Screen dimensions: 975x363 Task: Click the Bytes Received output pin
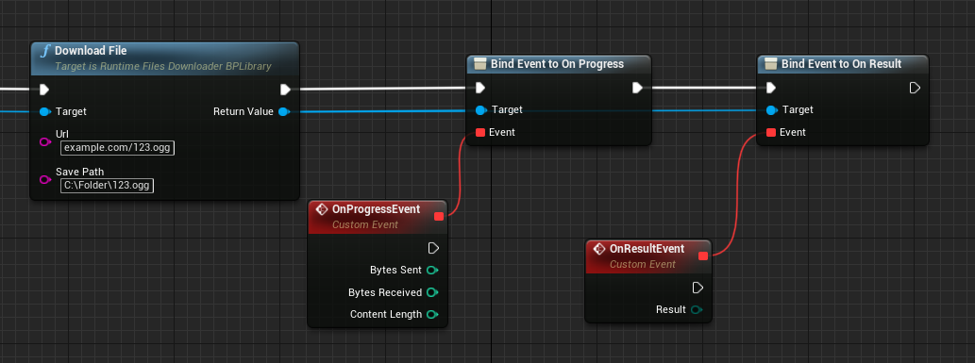[x=433, y=292]
